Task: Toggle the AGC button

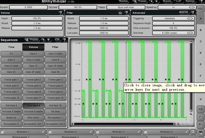Action: click(200, 9)
